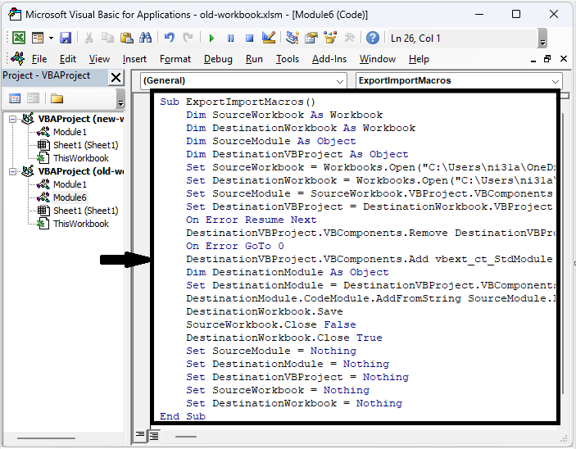The width and height of the screenshot is (576, 449).
Task: Open the Tools menu
Action: [288, 59]
